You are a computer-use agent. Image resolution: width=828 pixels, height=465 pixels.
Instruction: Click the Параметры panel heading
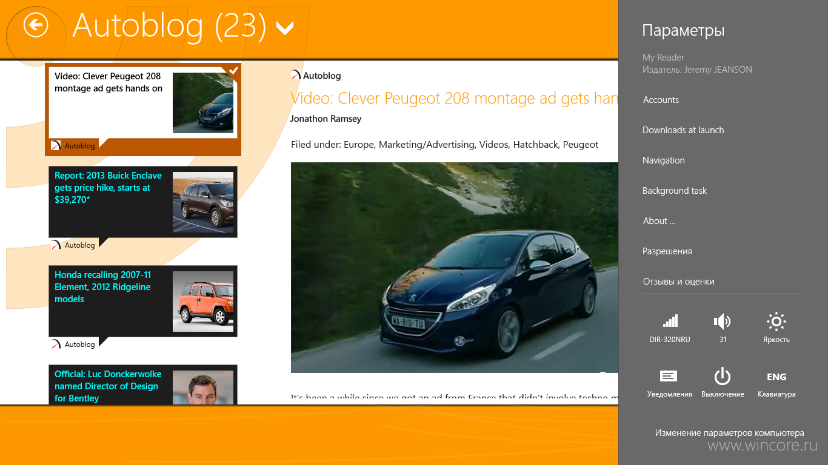point(683,30)
